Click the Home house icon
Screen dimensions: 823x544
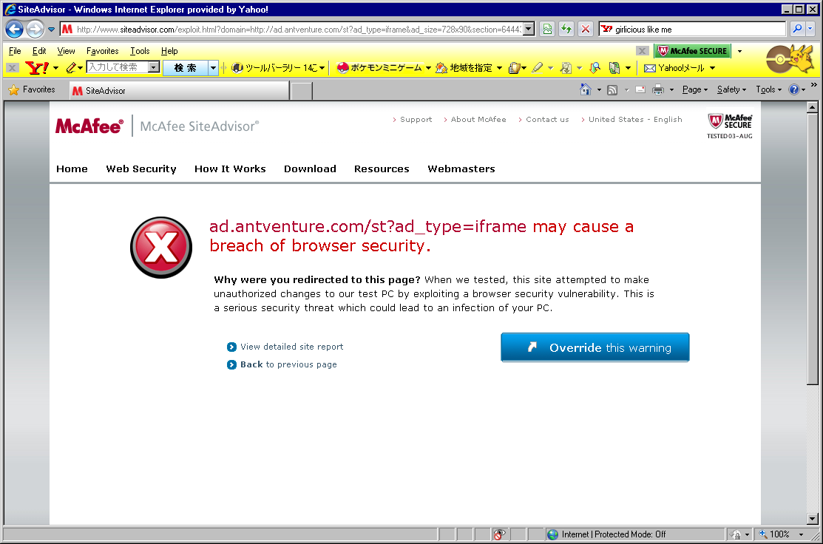[585, 89]
